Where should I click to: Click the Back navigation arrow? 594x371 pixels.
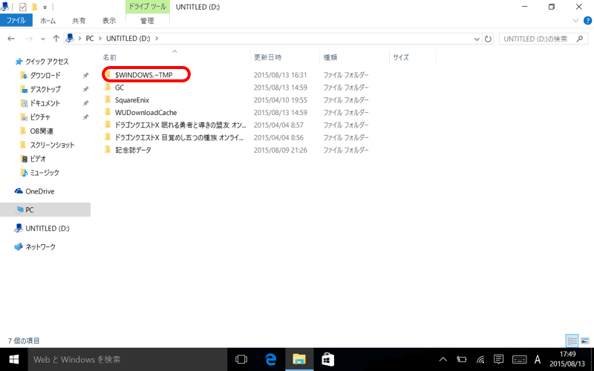click(x=11, y=38)
